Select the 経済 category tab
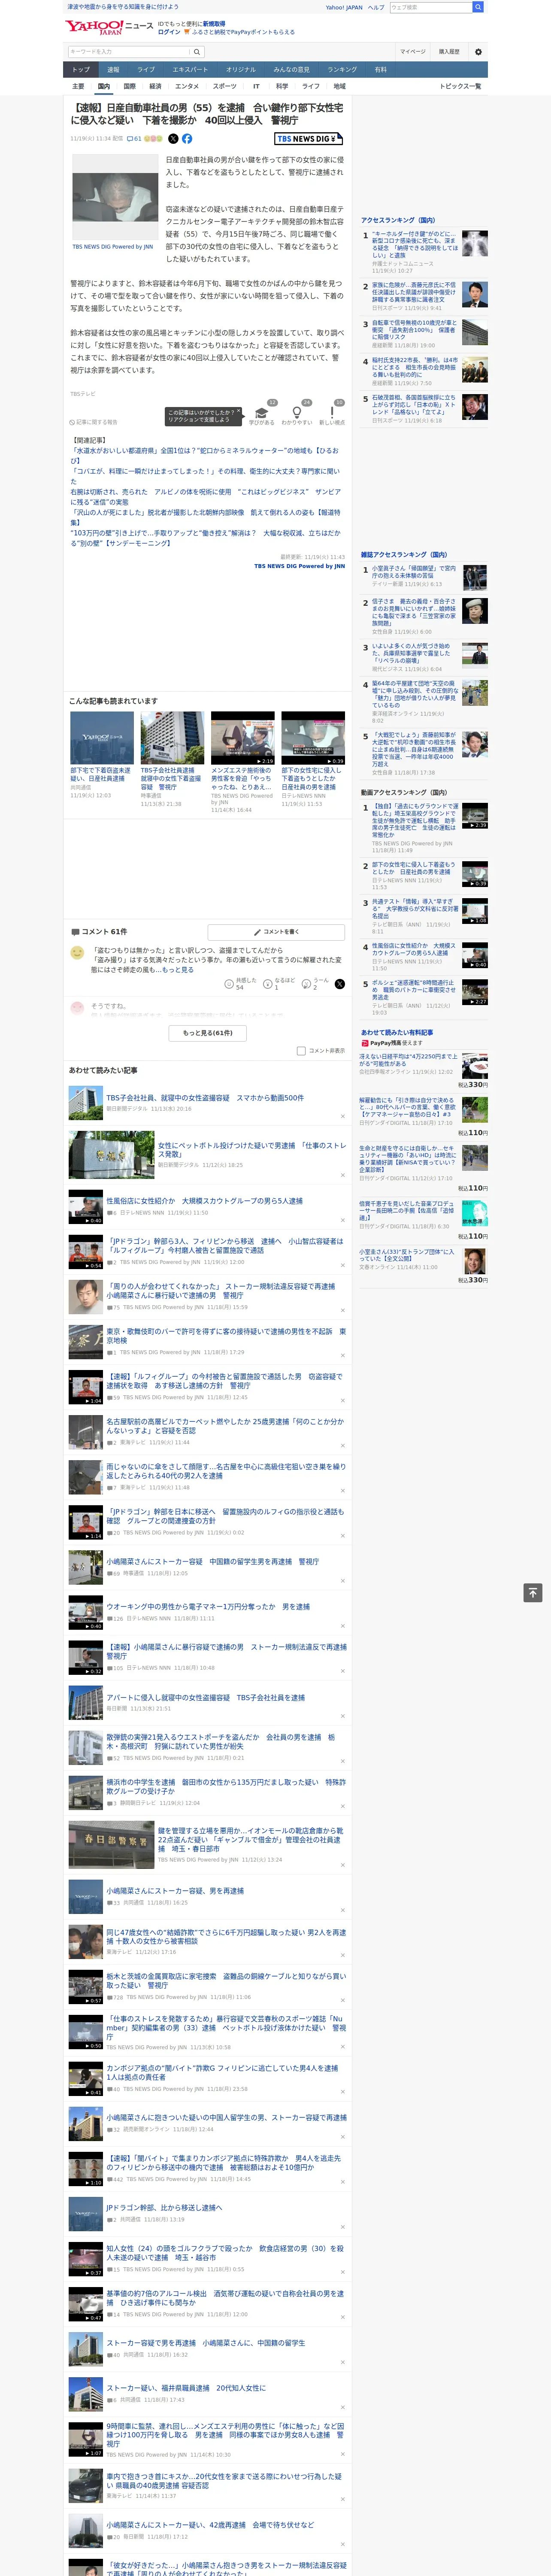 point(155,86)
